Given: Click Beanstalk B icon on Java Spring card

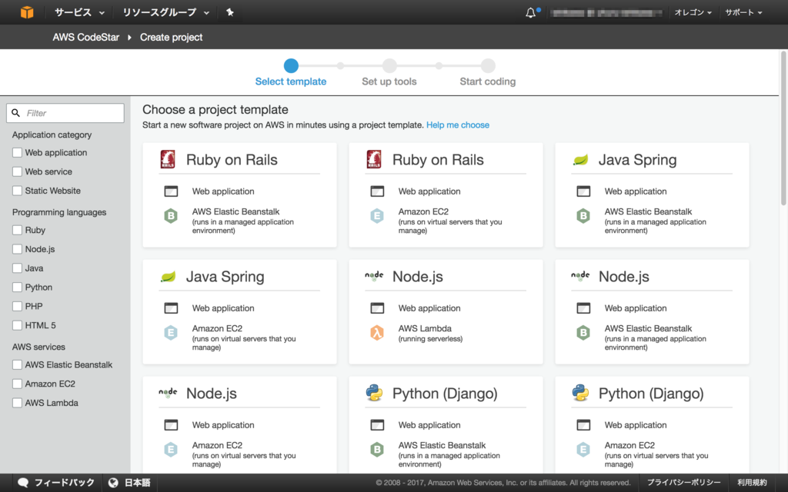Looking at the screenshot, I should click(x=583, y=216).
